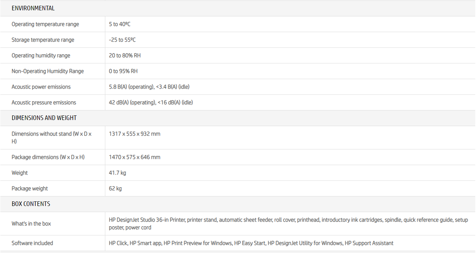The image size is (476, 253).
Task: Click the ENVIRONMENTAL section header
Action: (x=33, y=8)
